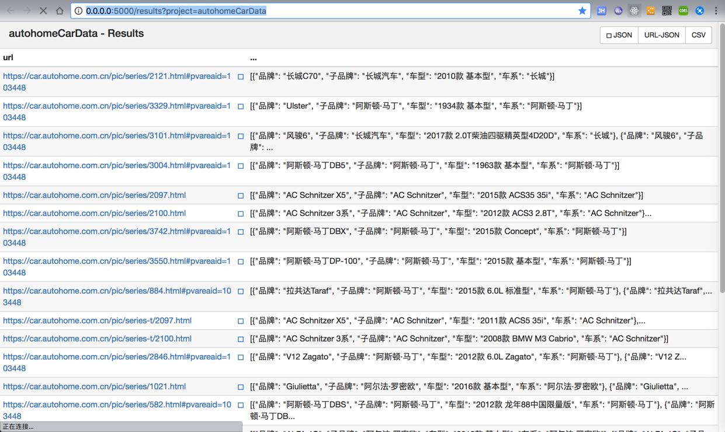Open detail icon for series-t/2097 row
The image size is (725, 432).
click(241, 321)
